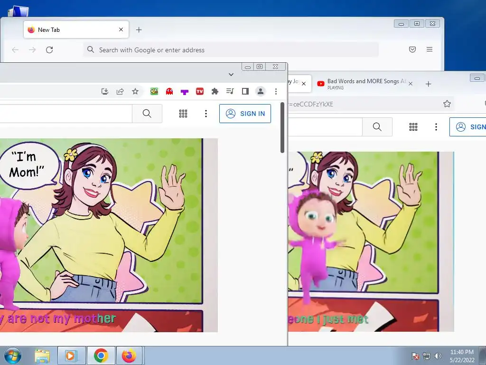486x365 pixels.
Task: Open the purple T-shaped extension in Chrome
Action: tap(185, 92)
